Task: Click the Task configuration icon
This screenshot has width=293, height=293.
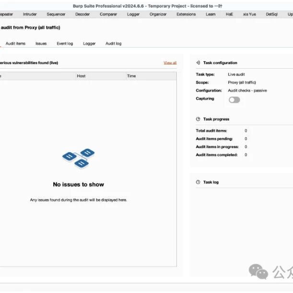Action: coord(198,62)
